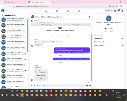Open the Windows Start button

click(x=2, y=95)
